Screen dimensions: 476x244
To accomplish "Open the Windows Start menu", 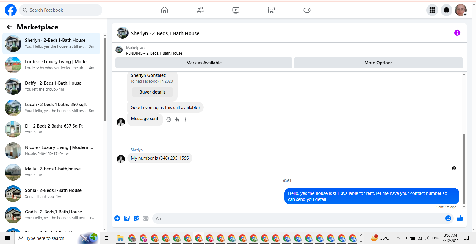I will (7, 238).
